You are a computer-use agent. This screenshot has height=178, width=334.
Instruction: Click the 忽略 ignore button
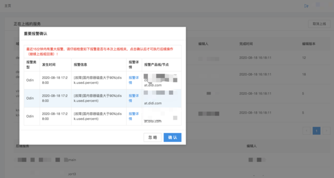pos(152,137)
